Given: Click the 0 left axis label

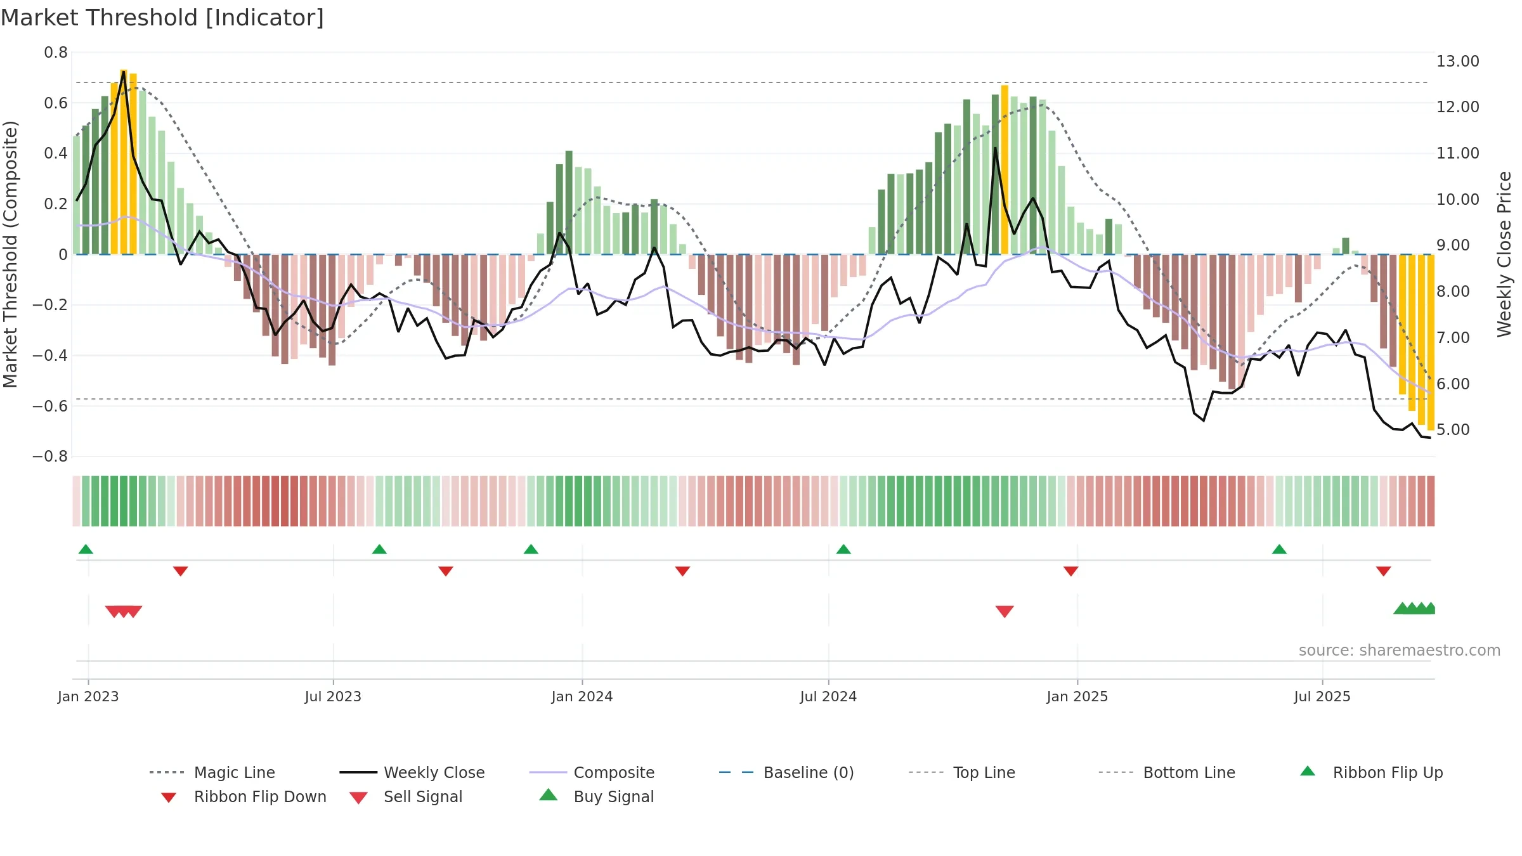Looking at the screenshot, I should coord(63,255).
